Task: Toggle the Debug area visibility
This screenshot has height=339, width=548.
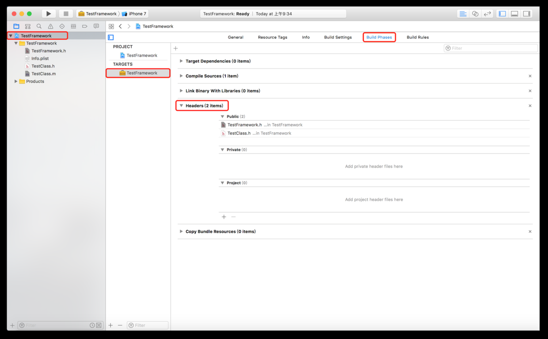Action: pos(514,14)
